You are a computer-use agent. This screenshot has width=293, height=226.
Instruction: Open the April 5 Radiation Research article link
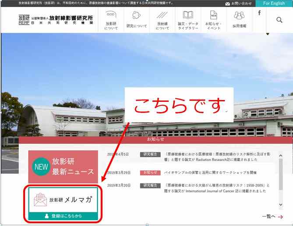pos(218,157)
